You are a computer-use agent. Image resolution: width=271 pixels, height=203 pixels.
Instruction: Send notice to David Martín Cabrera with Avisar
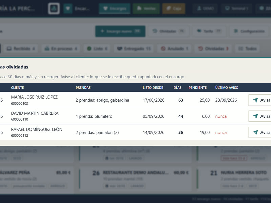(x=259, y=116)
